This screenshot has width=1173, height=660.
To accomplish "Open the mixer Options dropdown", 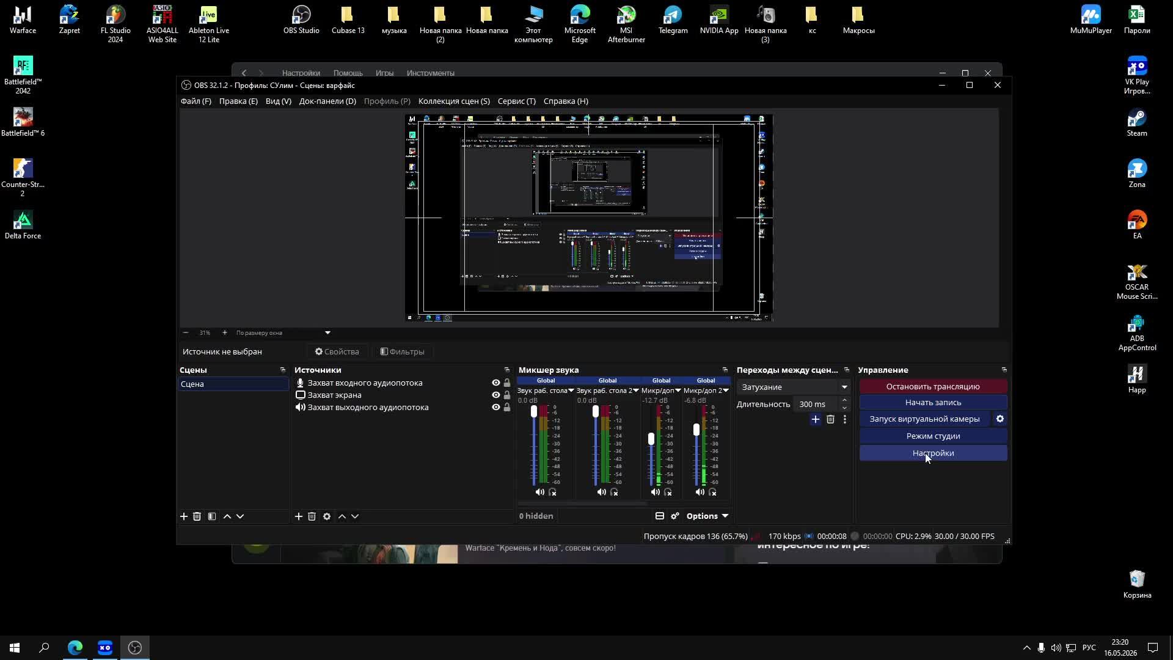I will point(707,516).
